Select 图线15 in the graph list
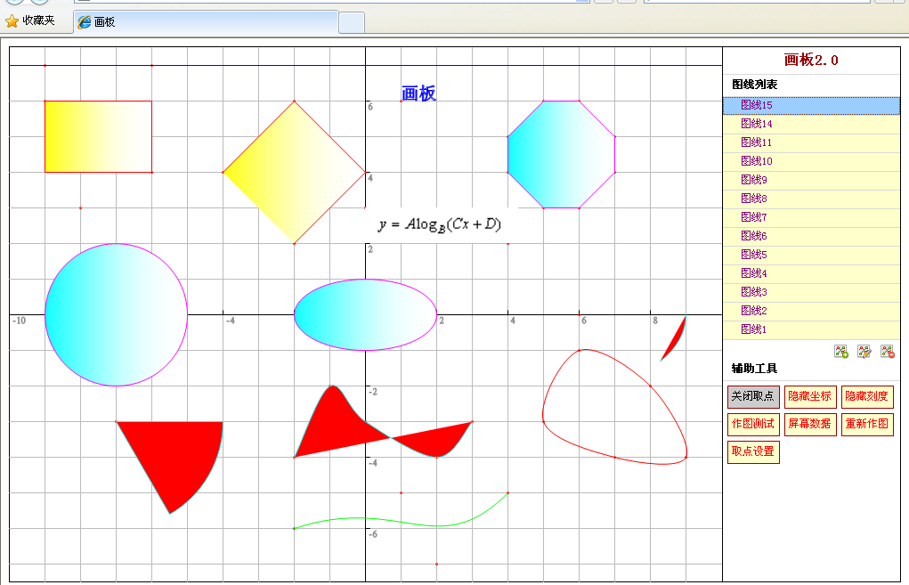Screen dimensions: 909x585 coord(756,105)
